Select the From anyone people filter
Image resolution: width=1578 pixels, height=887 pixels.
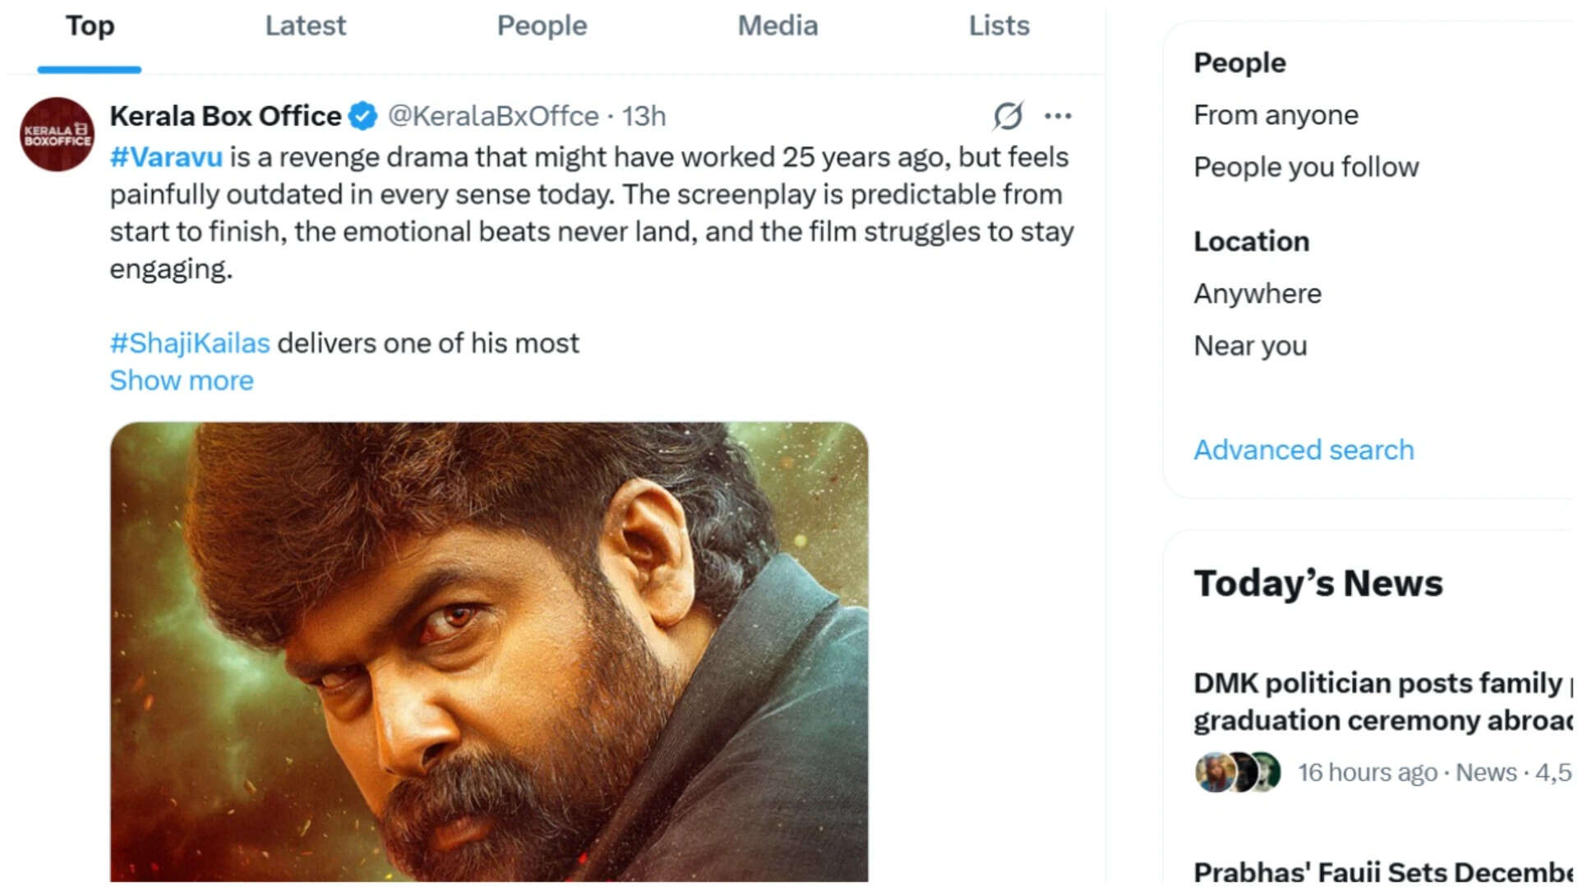click(x=1276, y=115)
